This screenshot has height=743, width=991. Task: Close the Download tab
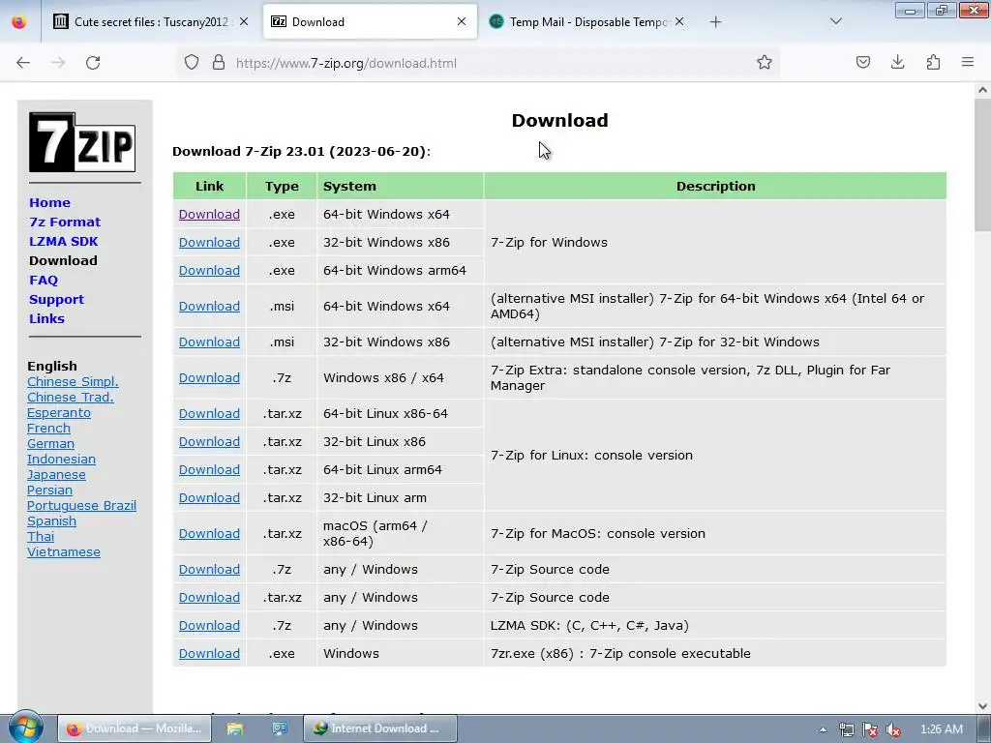tap(462, 21)
